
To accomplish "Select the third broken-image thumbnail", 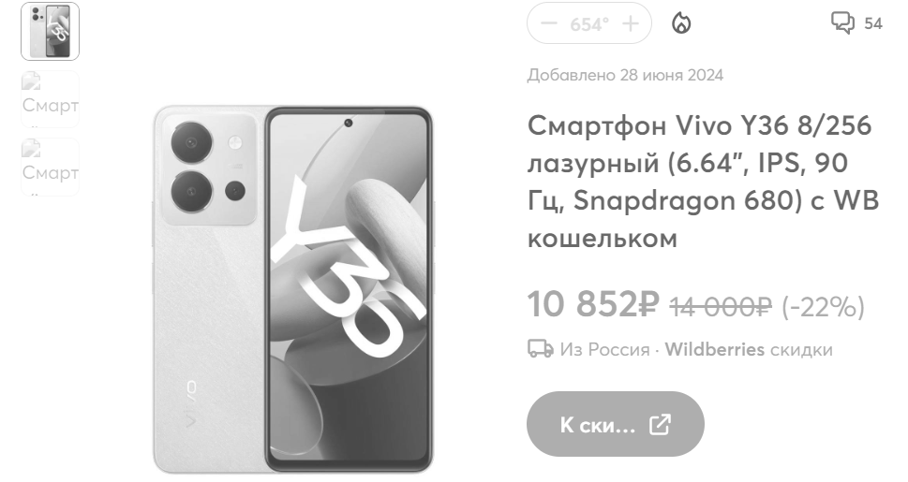I will pos(50,167).
